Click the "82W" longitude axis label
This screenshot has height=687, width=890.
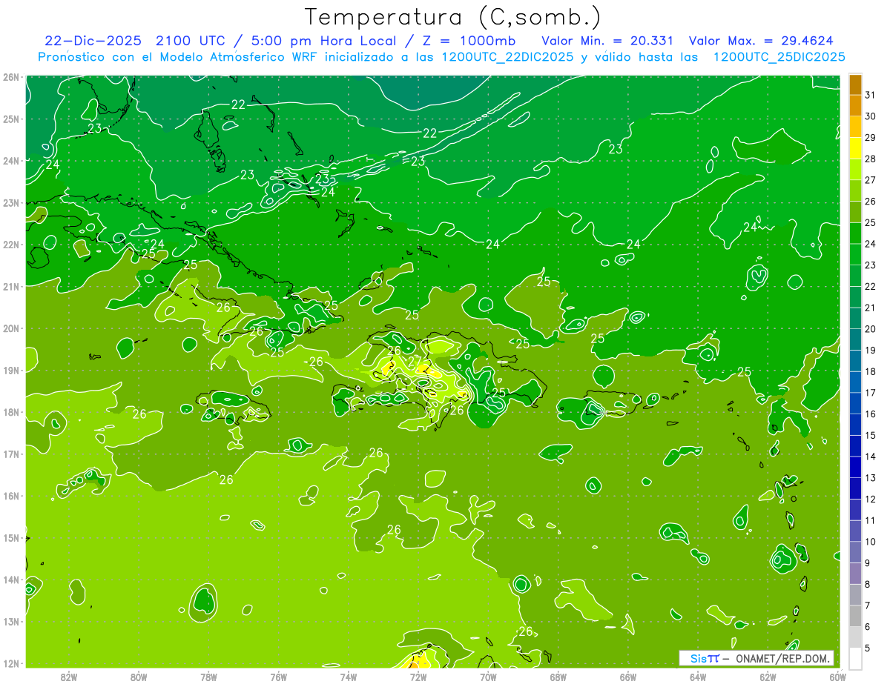coord(68,677)
